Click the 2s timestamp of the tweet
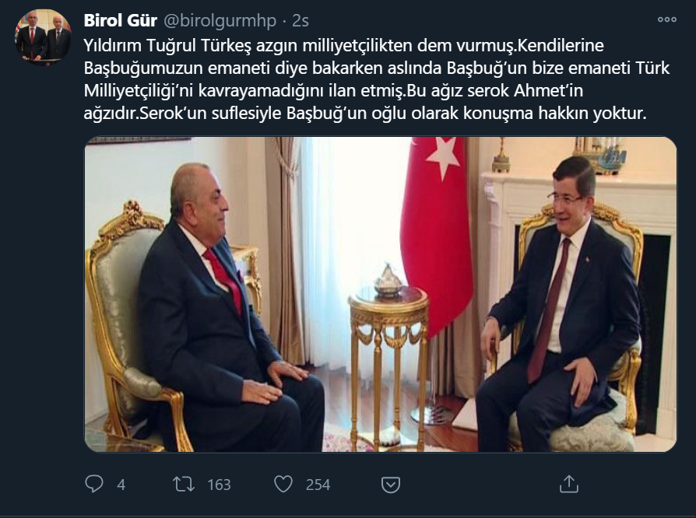This screenshot has width=696, height=518. point(301,21)
